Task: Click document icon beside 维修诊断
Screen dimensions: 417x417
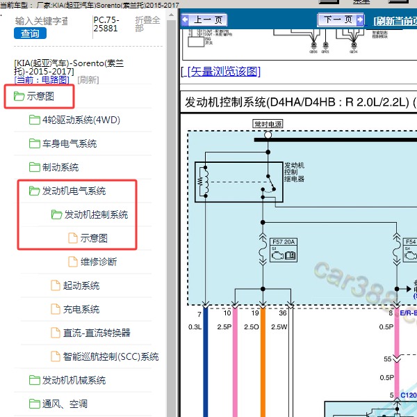Action: tap(73, 262)
